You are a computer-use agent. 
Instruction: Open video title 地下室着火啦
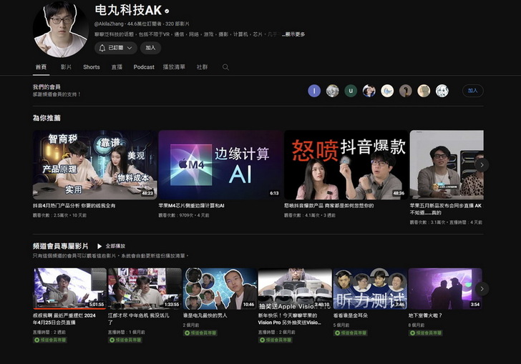click(425, 315)
